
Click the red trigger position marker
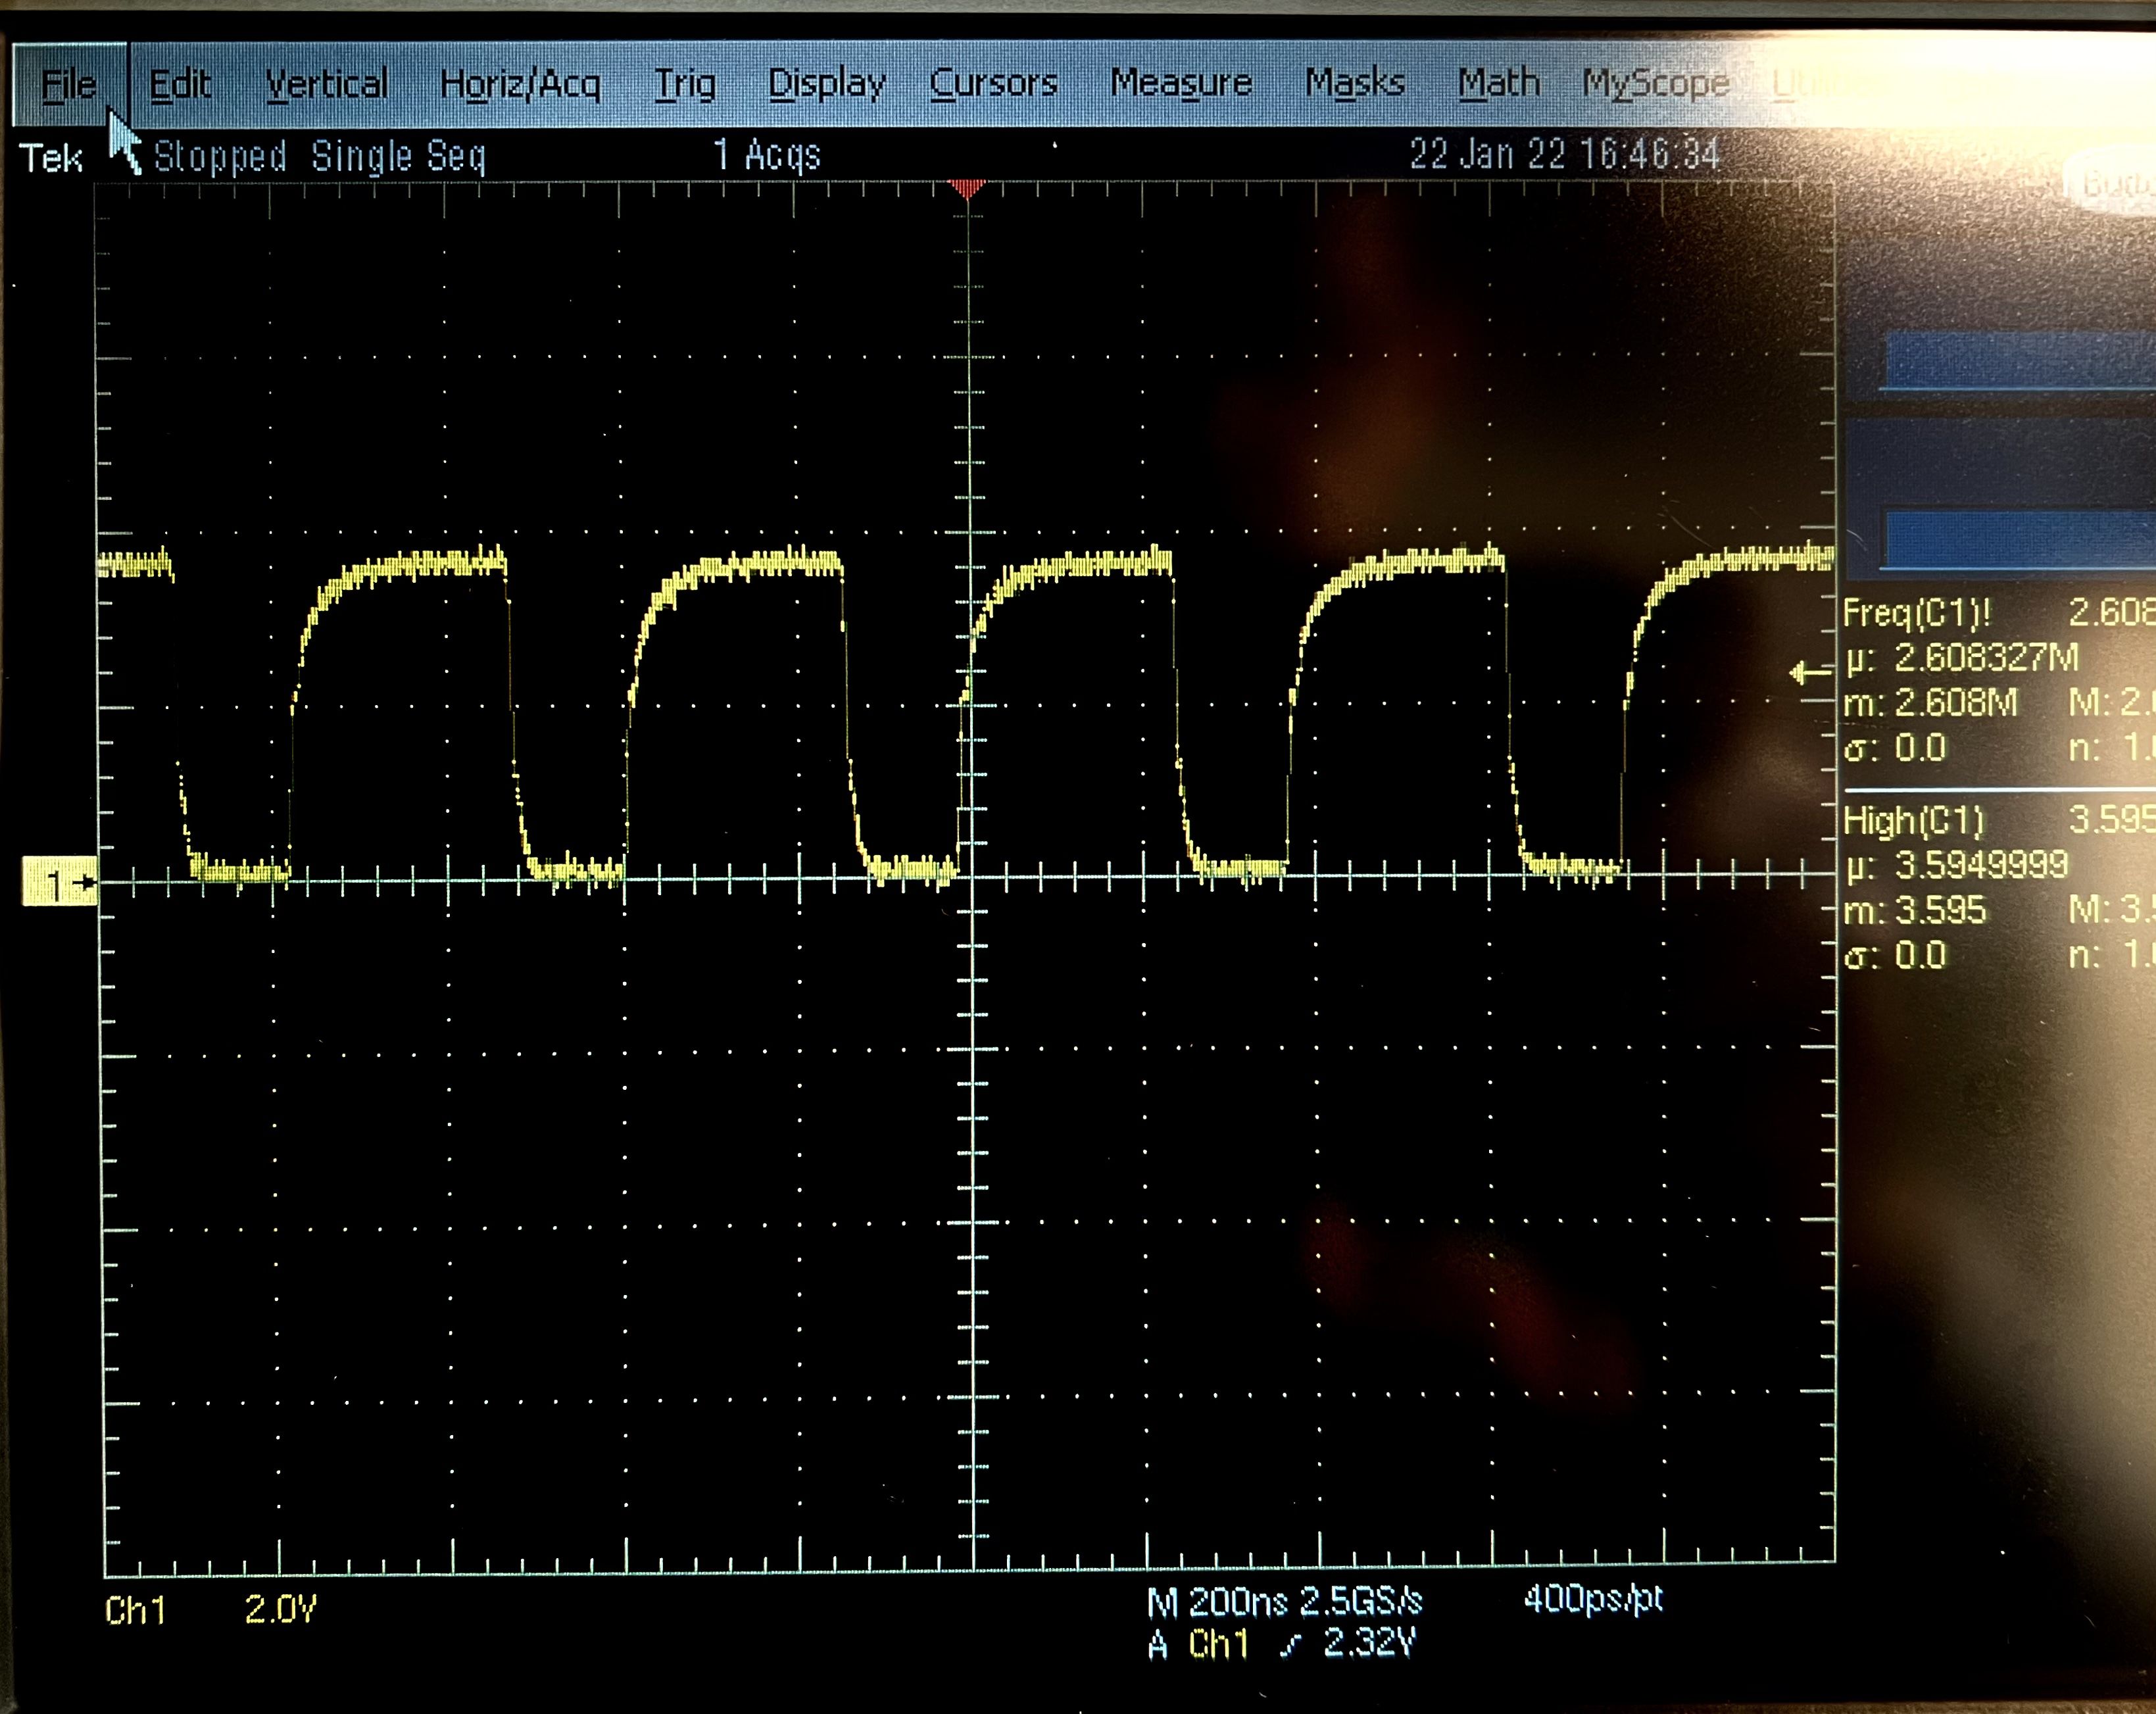click(967, 188)
